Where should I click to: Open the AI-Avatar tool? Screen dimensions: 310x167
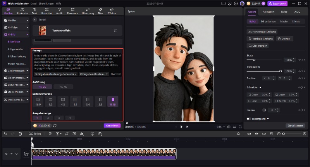coord(22,11)
